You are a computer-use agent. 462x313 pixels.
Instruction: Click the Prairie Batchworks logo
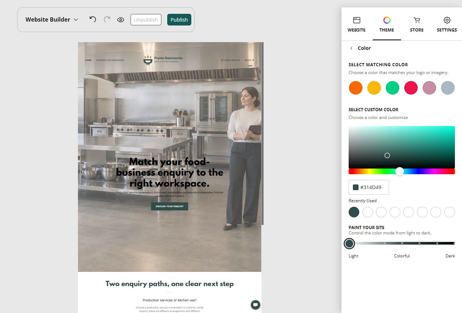pos(163,60)
